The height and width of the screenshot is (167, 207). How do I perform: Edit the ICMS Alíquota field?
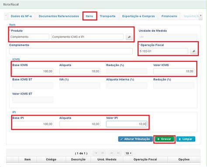80,71
